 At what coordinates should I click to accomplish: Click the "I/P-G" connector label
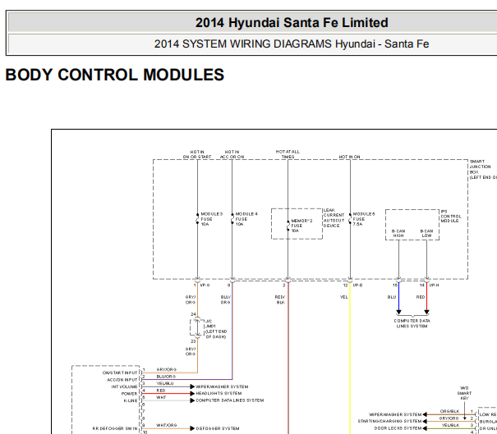click(205, 286)
